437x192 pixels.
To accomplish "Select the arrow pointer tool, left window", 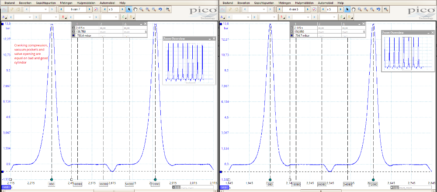I will (x=129, y=9).
